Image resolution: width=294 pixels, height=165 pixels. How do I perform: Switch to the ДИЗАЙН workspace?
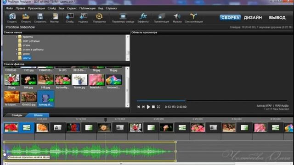pyautogui.click(x=253, y=17)
